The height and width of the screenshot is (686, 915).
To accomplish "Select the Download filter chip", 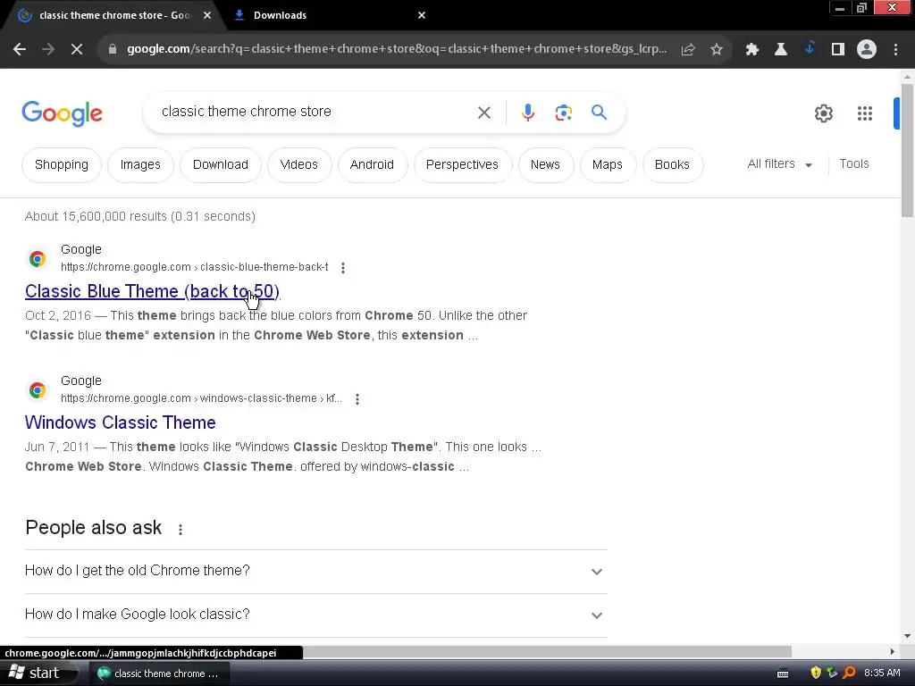I will (x=220, y=164).
